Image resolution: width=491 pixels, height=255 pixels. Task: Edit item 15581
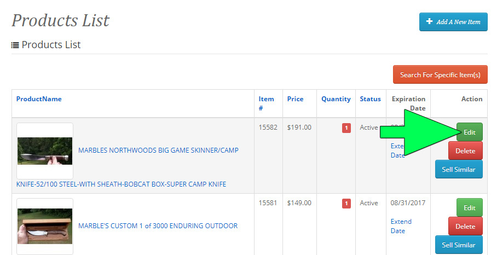point(470,207)
